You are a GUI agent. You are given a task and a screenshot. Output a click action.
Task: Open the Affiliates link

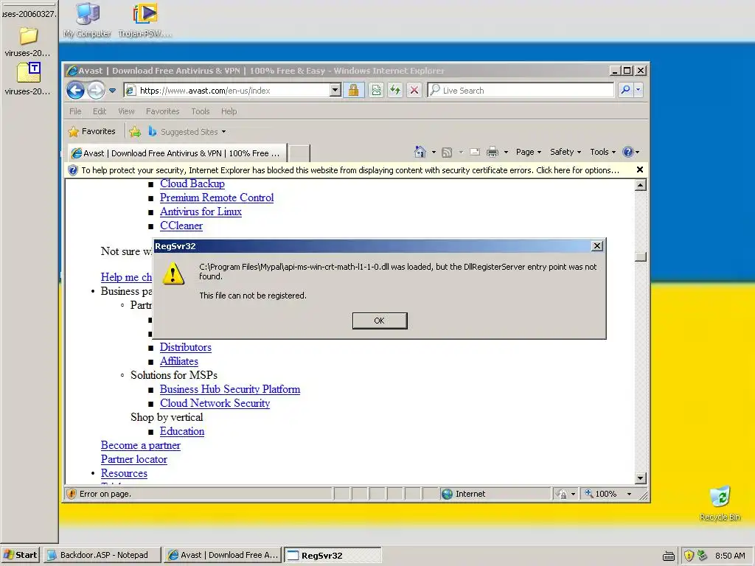[178, 361]
